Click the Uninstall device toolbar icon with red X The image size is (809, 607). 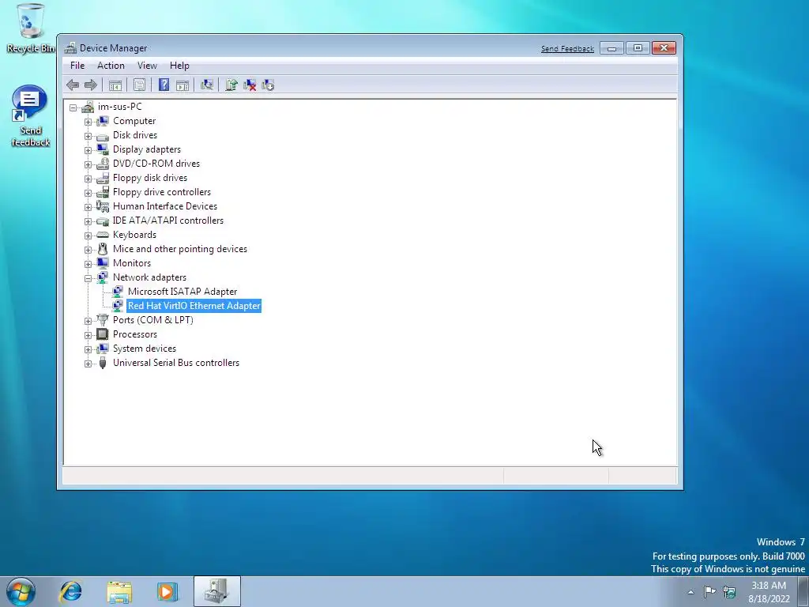(250, 85)
